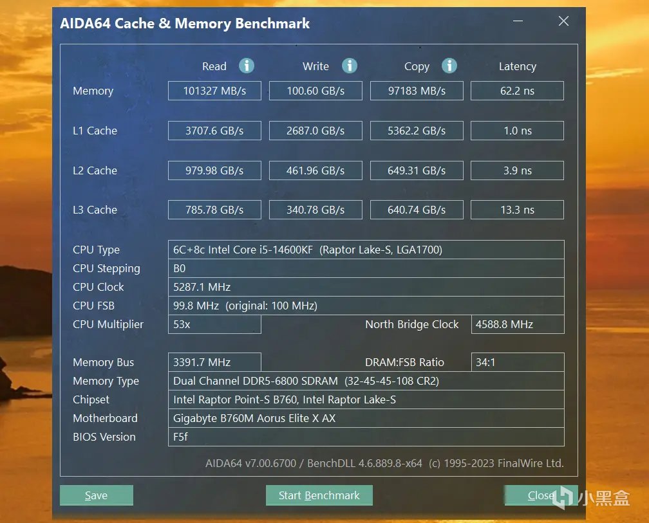Click Memory Type field DDR5-6800 SDRAM
The width and height of the screenshot is (649, 523).
366,381
